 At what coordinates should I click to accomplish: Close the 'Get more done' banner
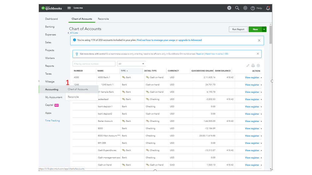[x=258, y=54]
